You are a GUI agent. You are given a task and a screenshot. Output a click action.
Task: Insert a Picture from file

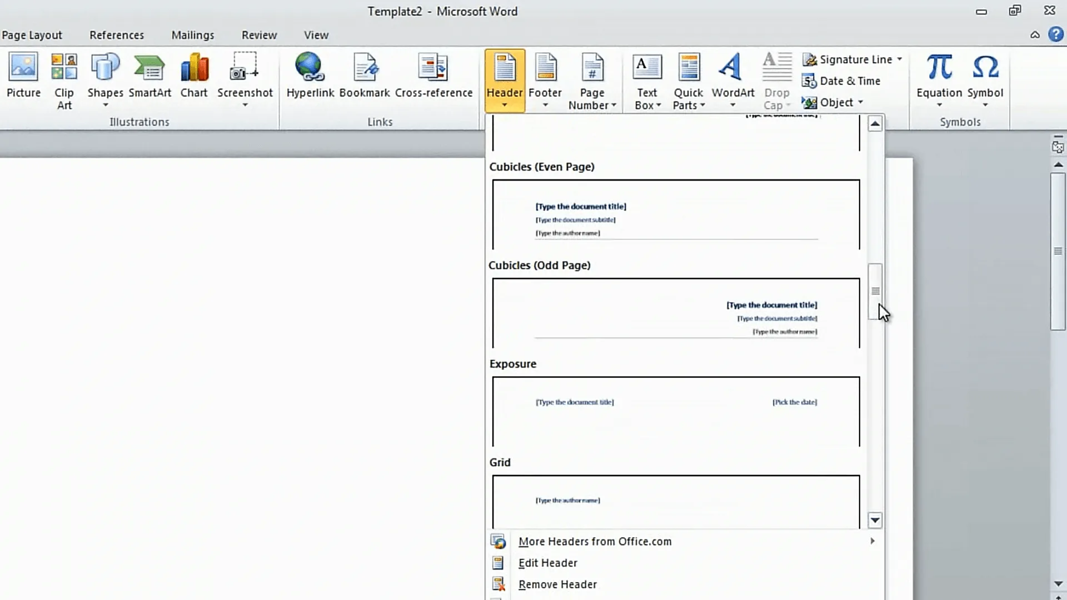[23, 78]
